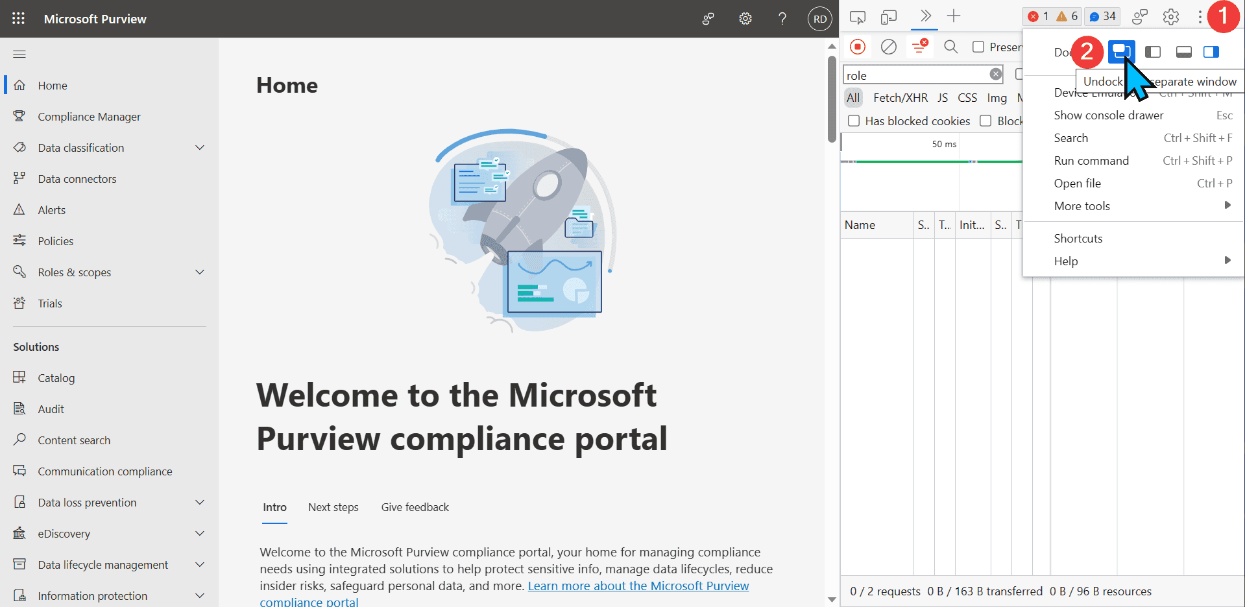Stop recording network log
Viewport: 1245px width, 607px height.
coord(858,47)
